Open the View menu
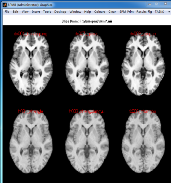 (25, 12)
